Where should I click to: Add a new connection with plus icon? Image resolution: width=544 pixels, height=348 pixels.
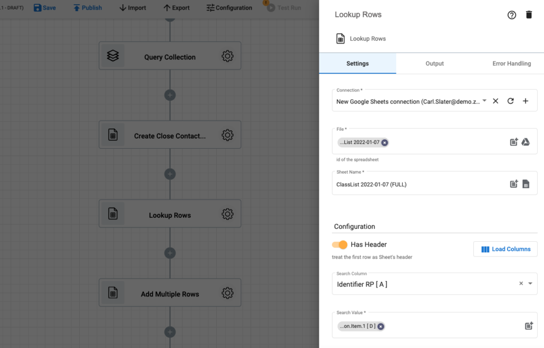pos(525,101)
